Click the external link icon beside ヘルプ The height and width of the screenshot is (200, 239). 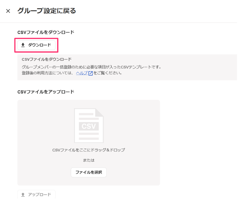point(90,73)
